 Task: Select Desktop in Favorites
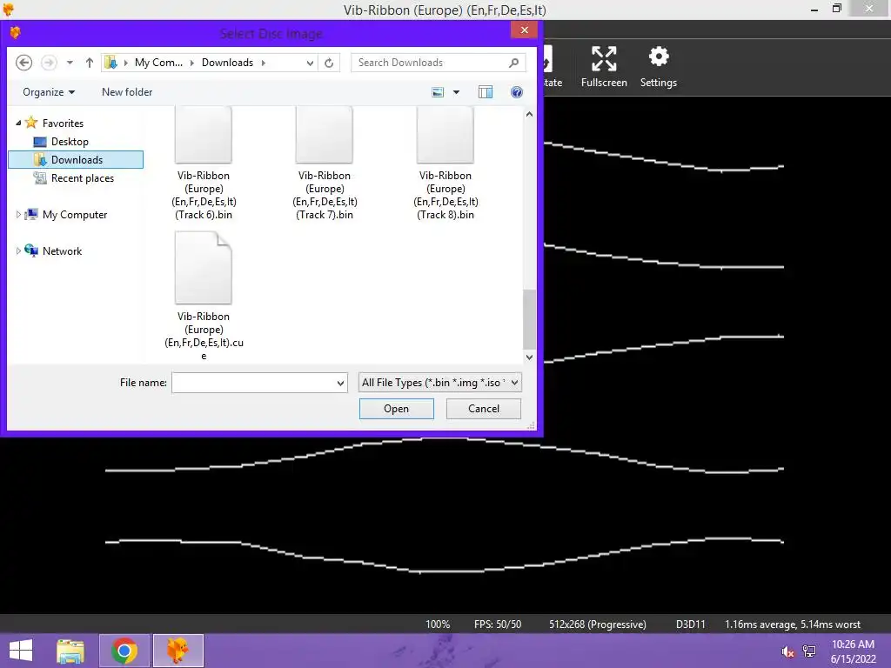[70, 142]
